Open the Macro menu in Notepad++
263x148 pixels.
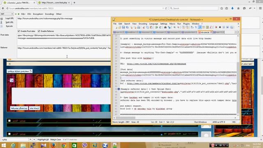pos(172,24)
